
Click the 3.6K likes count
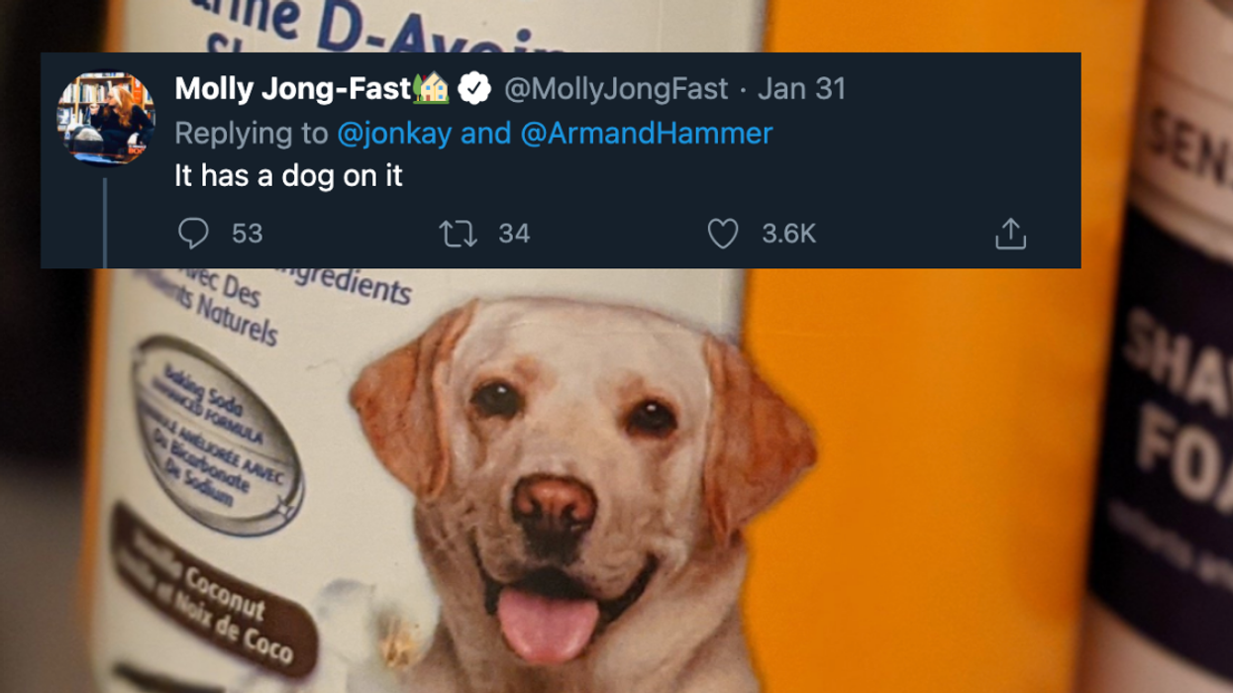788,234
